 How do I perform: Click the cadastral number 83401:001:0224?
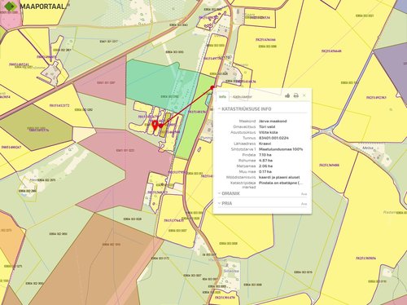point(274,138)
